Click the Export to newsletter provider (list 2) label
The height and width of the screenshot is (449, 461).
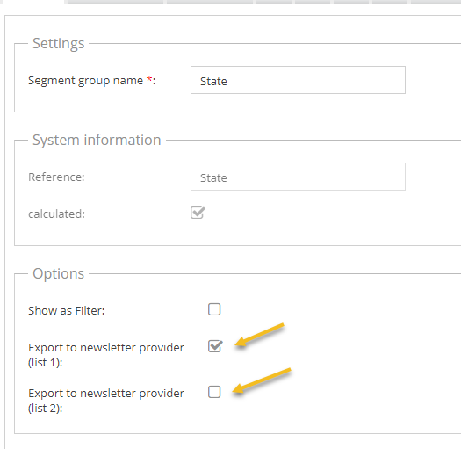click(x=106, y=401)
